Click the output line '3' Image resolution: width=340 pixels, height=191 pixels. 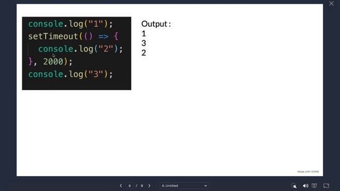(x=144, y=43)
